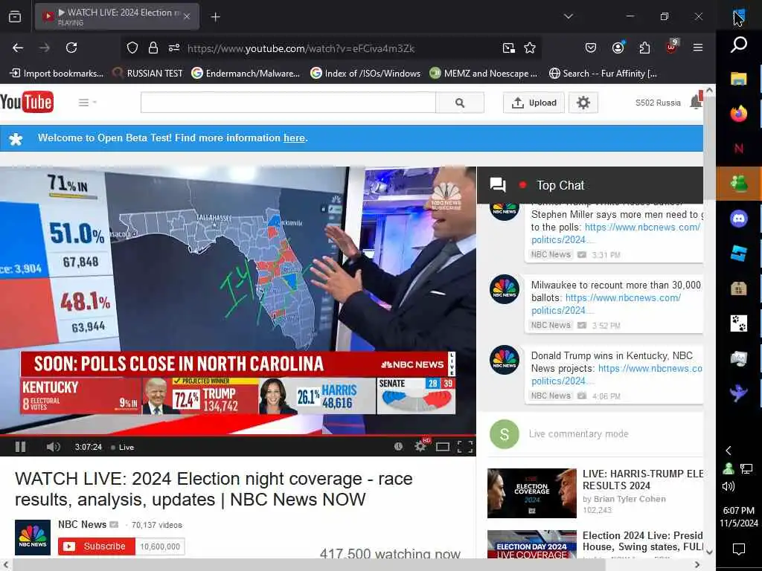Open Discord from the taskbar
The height and width of the screenshot is (571, 762).
point(739,219)
